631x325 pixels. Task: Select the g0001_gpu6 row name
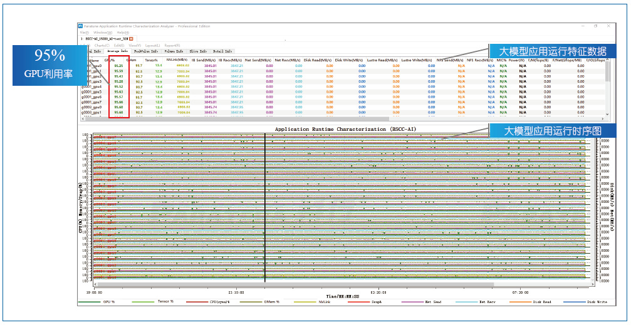pyautogui.click(x=91, y=96)
